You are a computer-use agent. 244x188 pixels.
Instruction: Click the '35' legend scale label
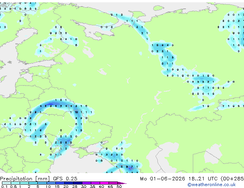coord(92,186)
